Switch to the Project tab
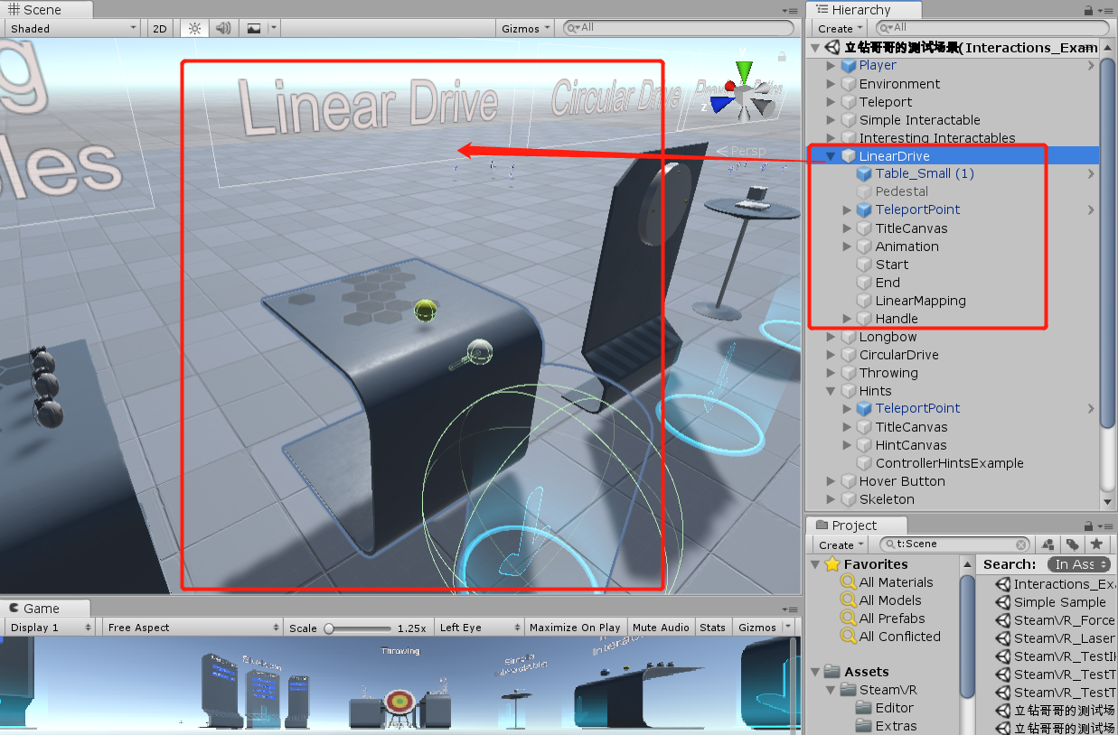The image size is (1118, 735). (855, 525)
